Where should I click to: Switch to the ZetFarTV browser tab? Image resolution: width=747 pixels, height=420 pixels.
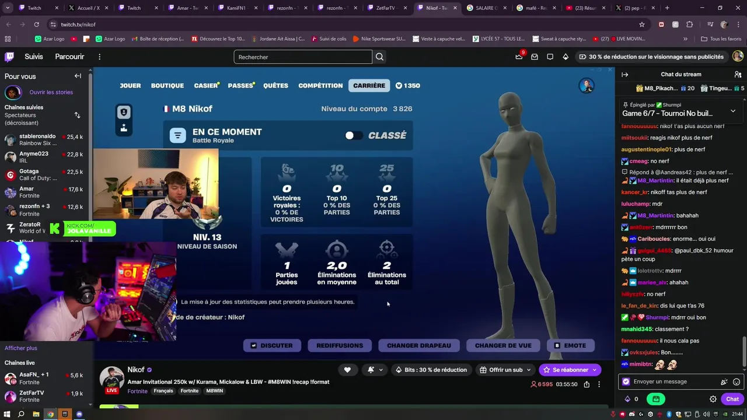(x=386, y=8)
